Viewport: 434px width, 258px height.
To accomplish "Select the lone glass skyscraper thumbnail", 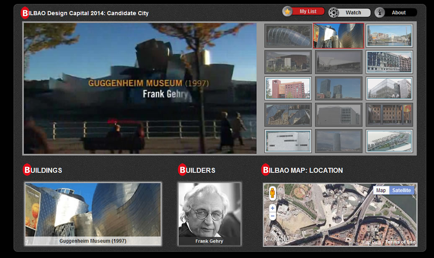I will [x=338, y=141].
